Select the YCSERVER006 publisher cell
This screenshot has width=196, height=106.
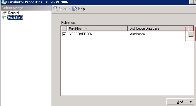click(97, 34)
